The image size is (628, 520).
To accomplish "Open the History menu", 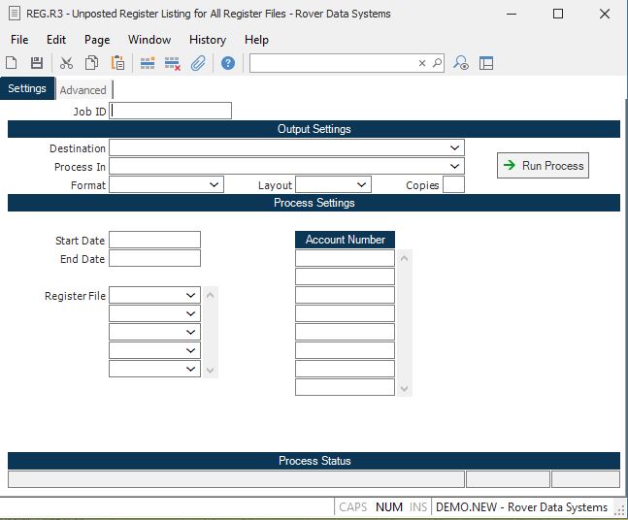I will (x=207, y=40).
